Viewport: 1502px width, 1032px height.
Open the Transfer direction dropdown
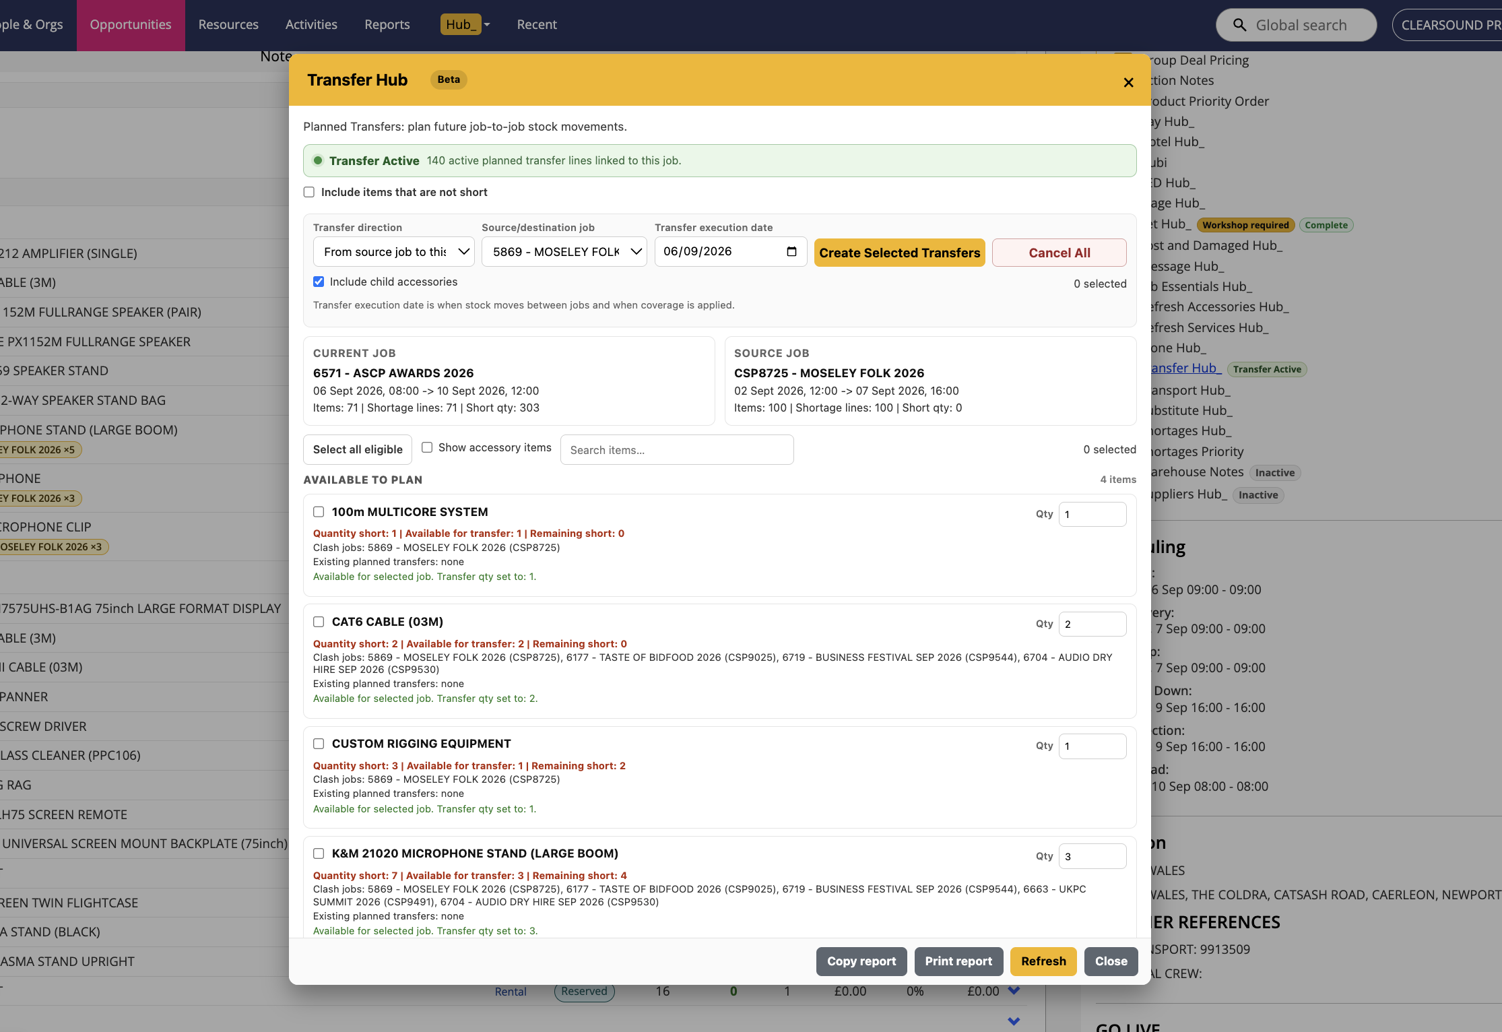tap(394, 251)
